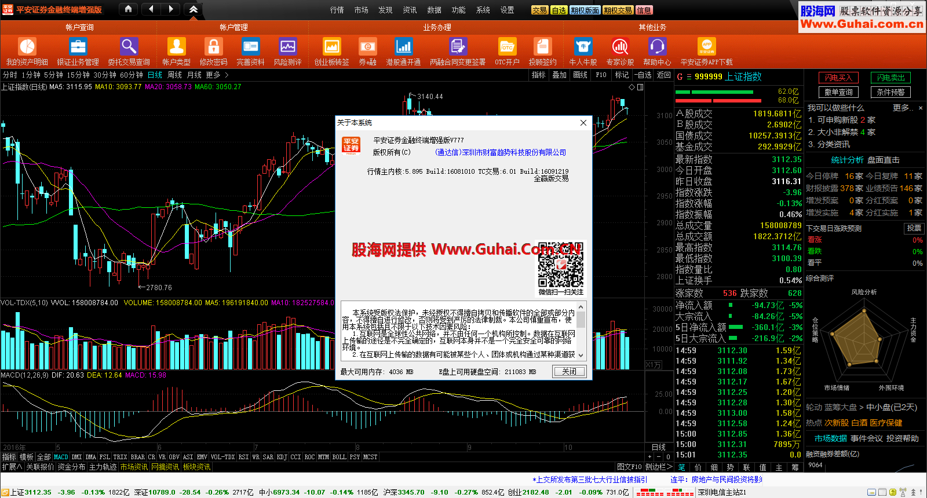Switch to 5分钟 chart period

53,75
